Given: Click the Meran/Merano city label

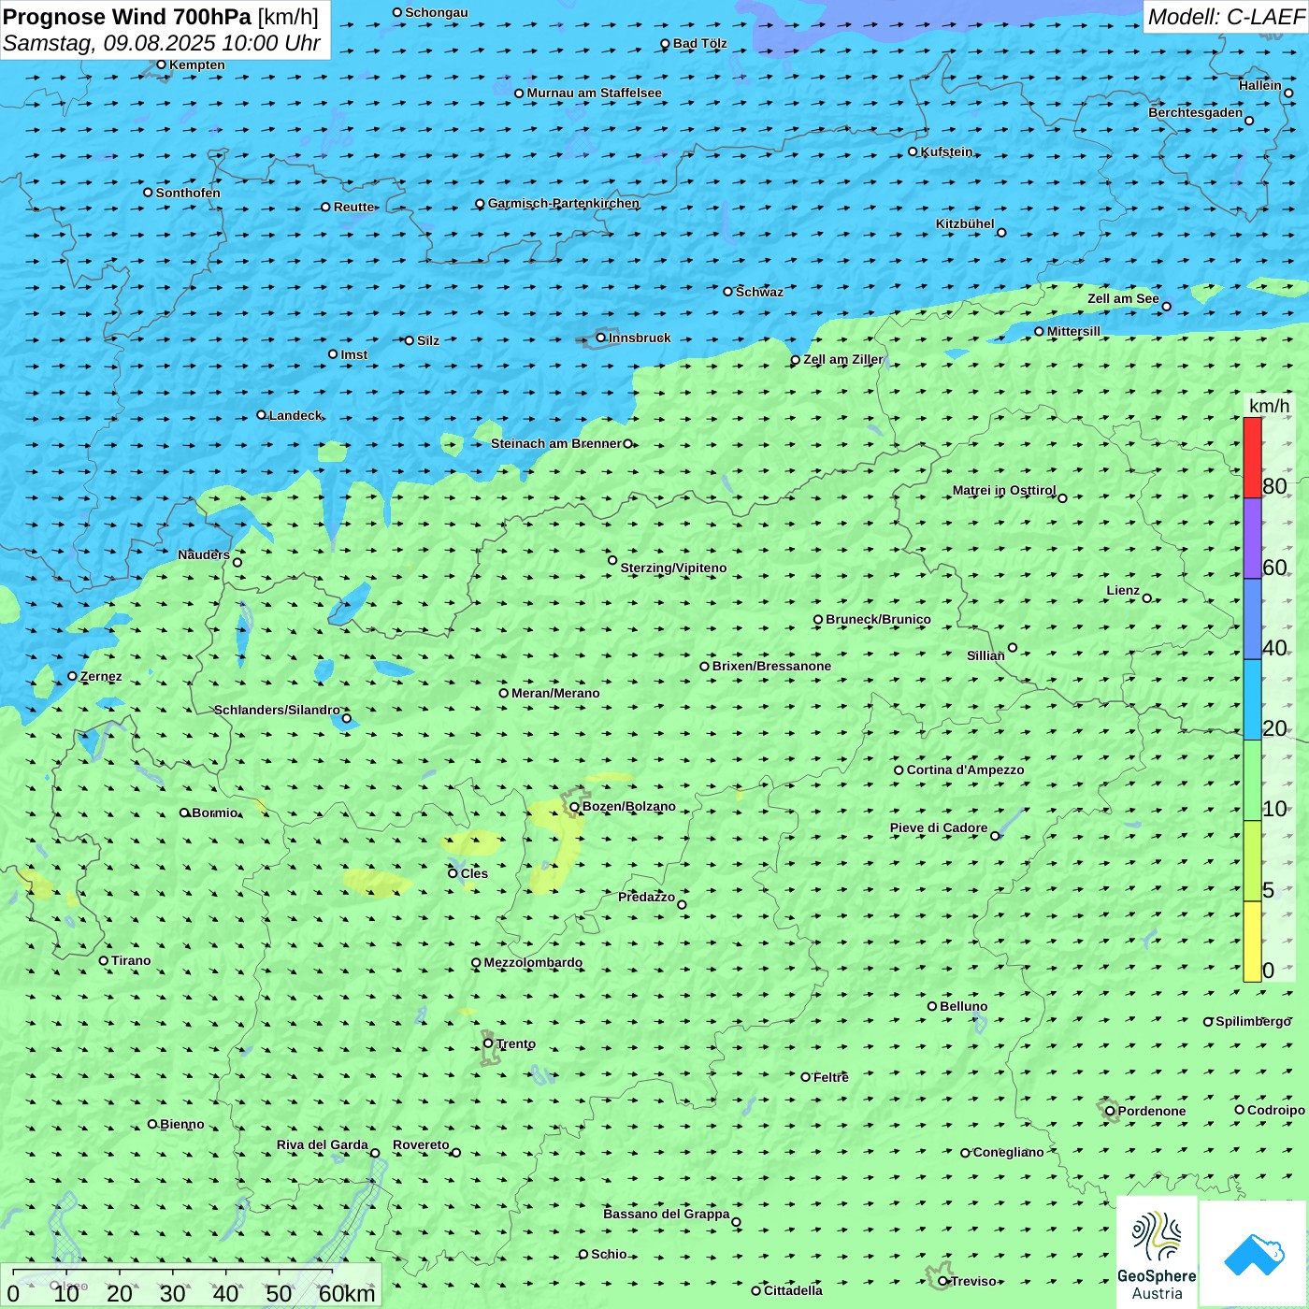Looking at the screenshot, I should (555, 693).
